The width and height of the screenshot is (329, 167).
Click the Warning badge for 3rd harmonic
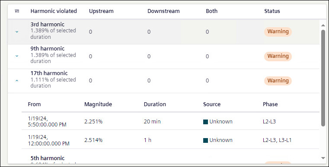point(278,32)
